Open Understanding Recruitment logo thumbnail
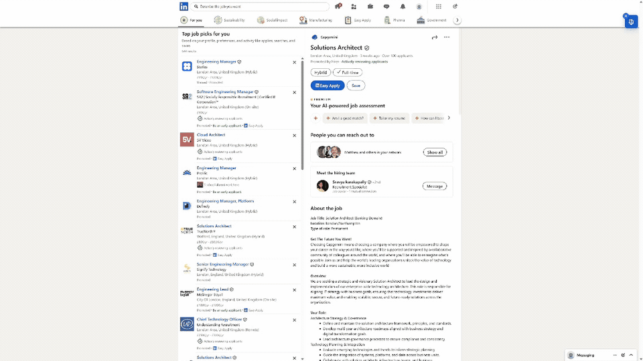The image size is (643, 361). coord(187,324)
